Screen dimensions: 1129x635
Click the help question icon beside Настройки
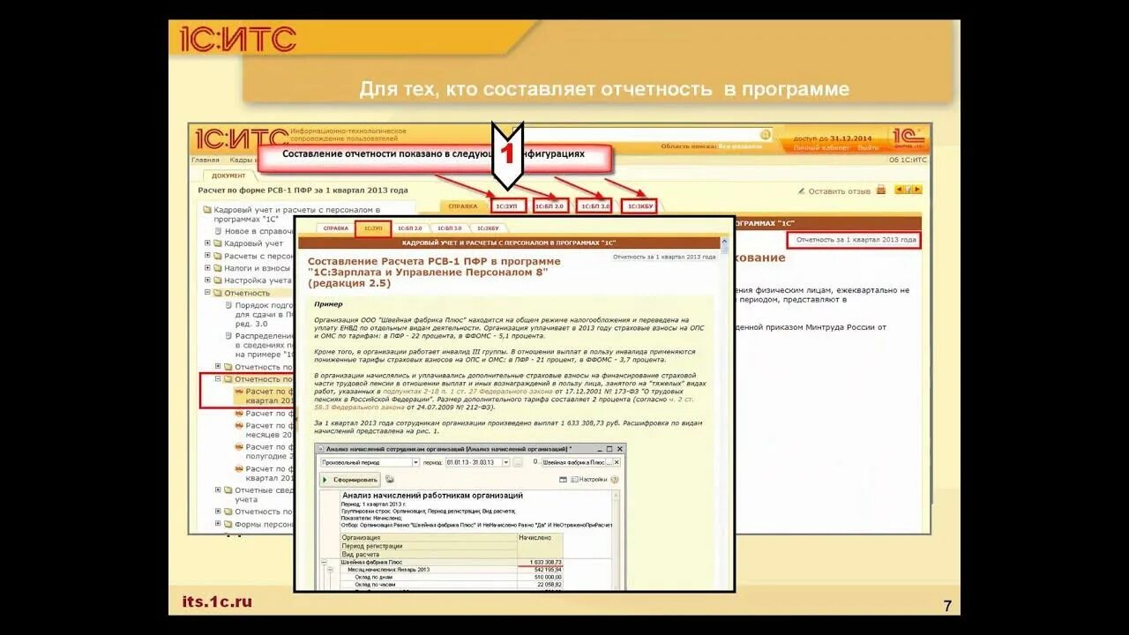[615, 480]
